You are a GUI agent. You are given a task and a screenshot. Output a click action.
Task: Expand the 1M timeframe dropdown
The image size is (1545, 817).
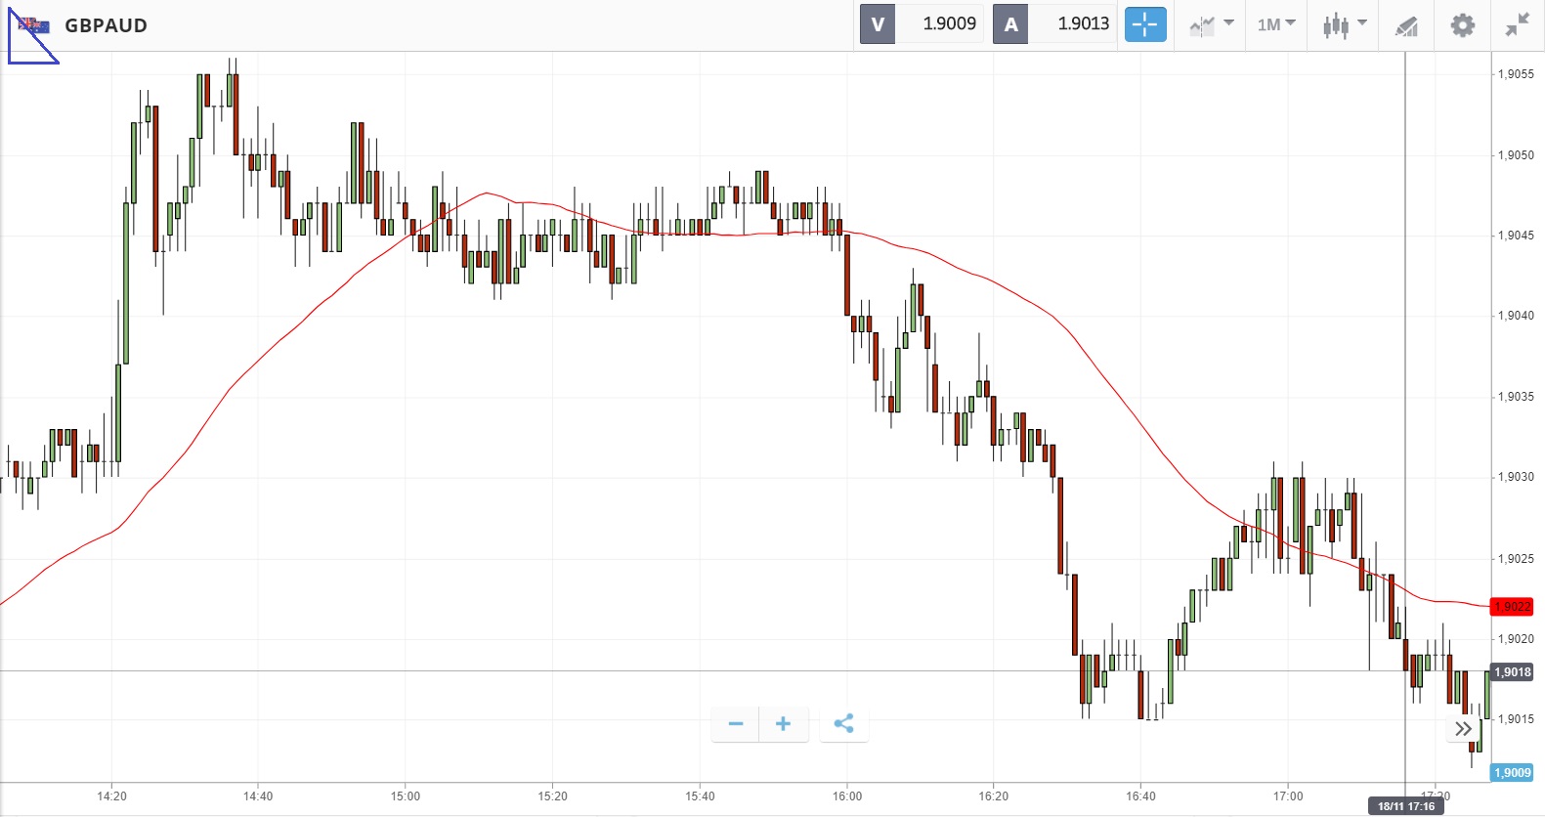click(1276, 24)
